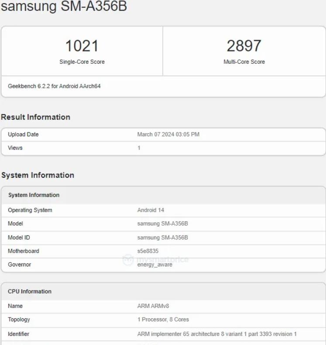326x345 pixels.
Task: Select the single-core score value 1021
Action: coord(82,46)
